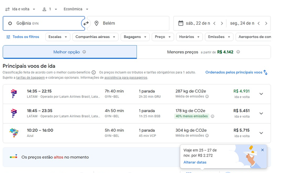Click info icon next to 40% menos emissões
The width and height of the screenshot is (281, 173).
point(213,117)
